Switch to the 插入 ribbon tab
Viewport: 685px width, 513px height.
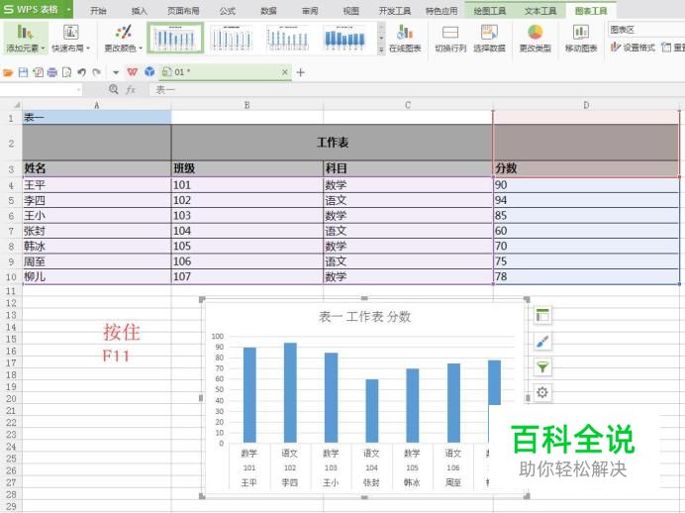[x=139, y=11]
